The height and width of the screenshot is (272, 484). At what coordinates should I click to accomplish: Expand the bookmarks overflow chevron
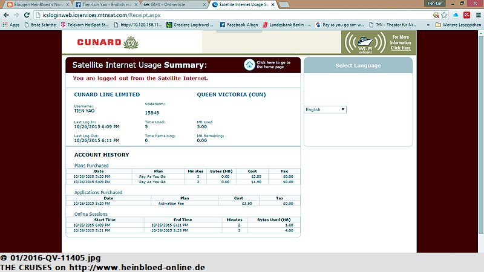pyautogui.click(x=428, y=25)
